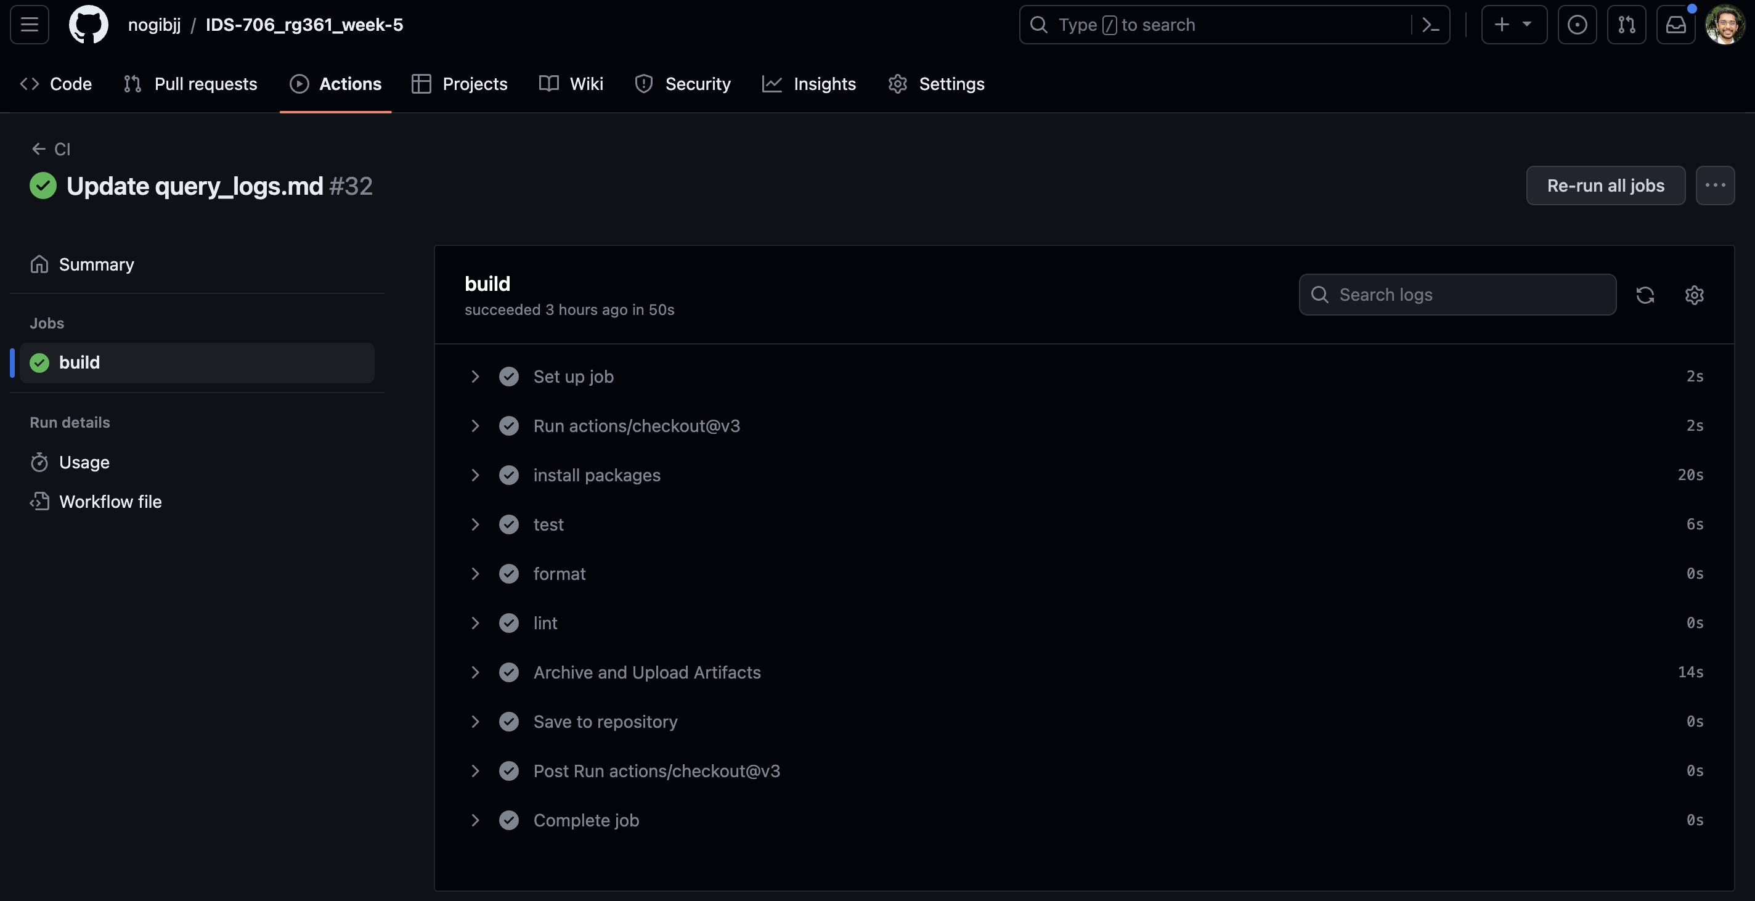Switch to the Insights tab

coord(809,84)
